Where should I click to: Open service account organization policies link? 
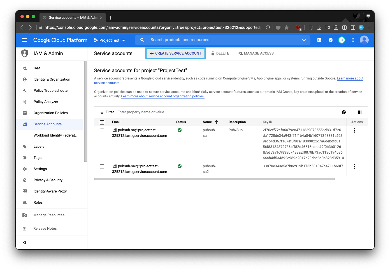click(163, 96)
